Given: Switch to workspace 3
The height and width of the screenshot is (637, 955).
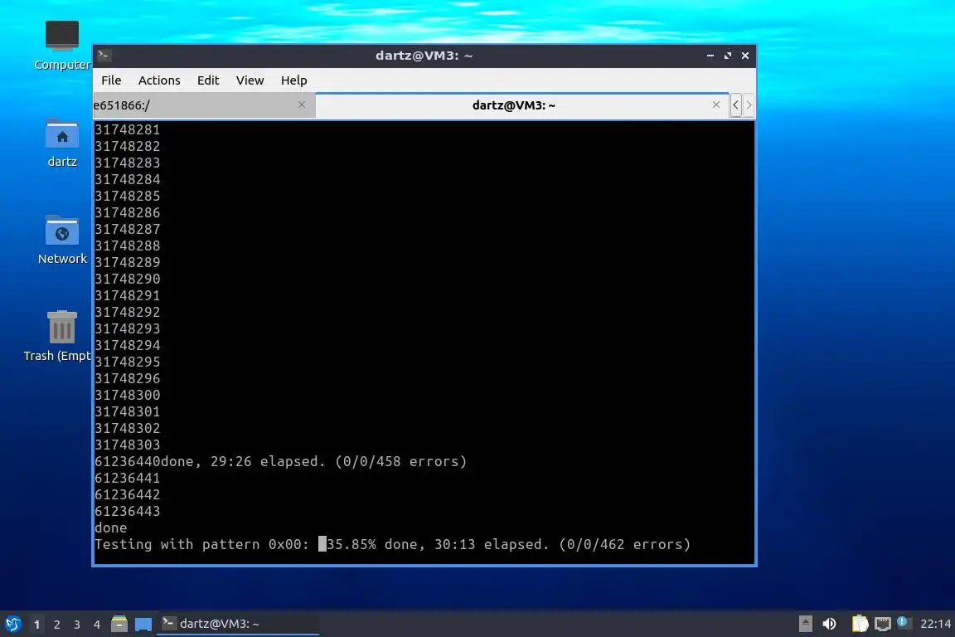Looking at the screenshot, I should (x=77, y=625).
